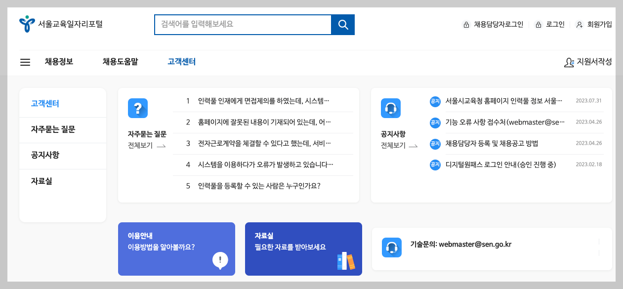Click the headset icon beside 기술문의
Screen dimensions: 623x289
(391, 248)
